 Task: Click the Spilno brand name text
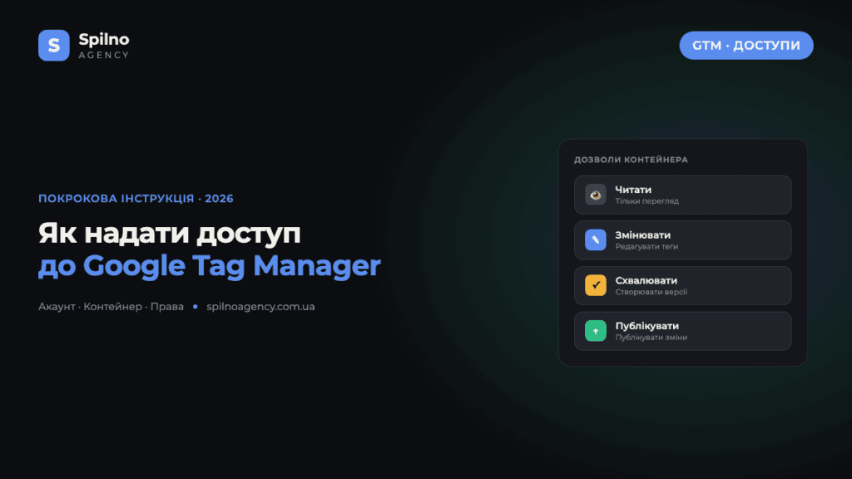[x=104, y=40]
